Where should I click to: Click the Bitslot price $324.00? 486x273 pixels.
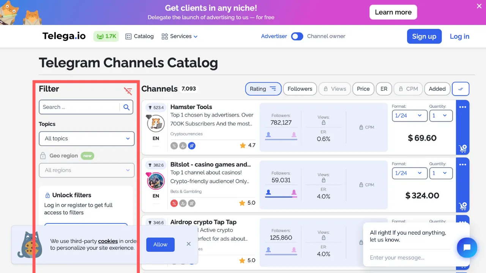tap(422, 196)
